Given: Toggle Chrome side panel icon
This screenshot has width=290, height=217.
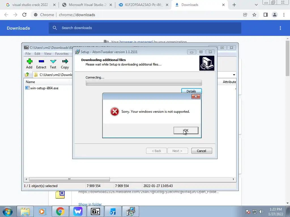Looking at the screenshot, I should pos(266,15).
